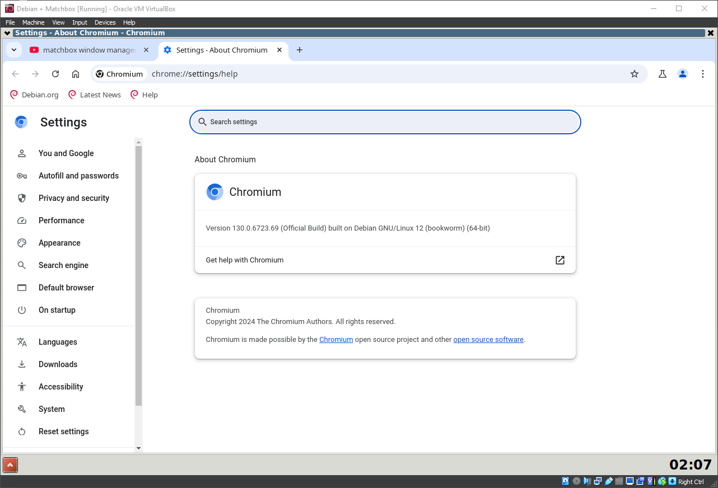The width and height of the screenshot is (718, 488).
Task: Select Reset settings in the sidebar
Action: point(63,431)
